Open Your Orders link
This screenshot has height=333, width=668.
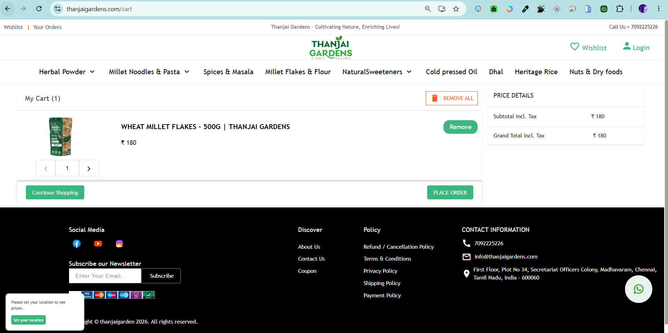point(47,27)
